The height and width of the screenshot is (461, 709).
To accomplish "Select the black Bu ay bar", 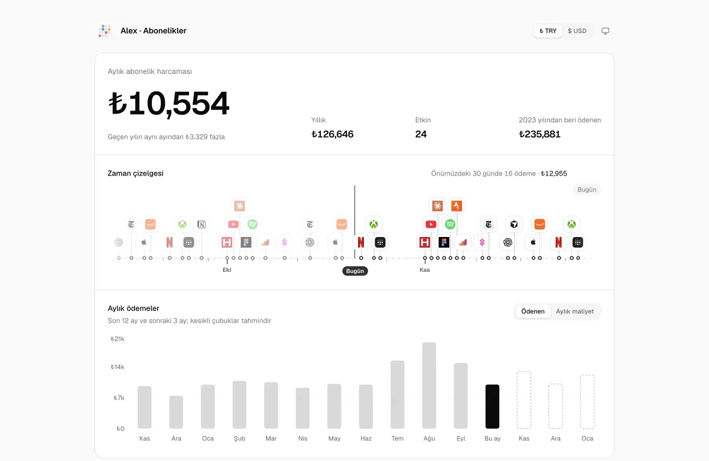I will (492, 407).
